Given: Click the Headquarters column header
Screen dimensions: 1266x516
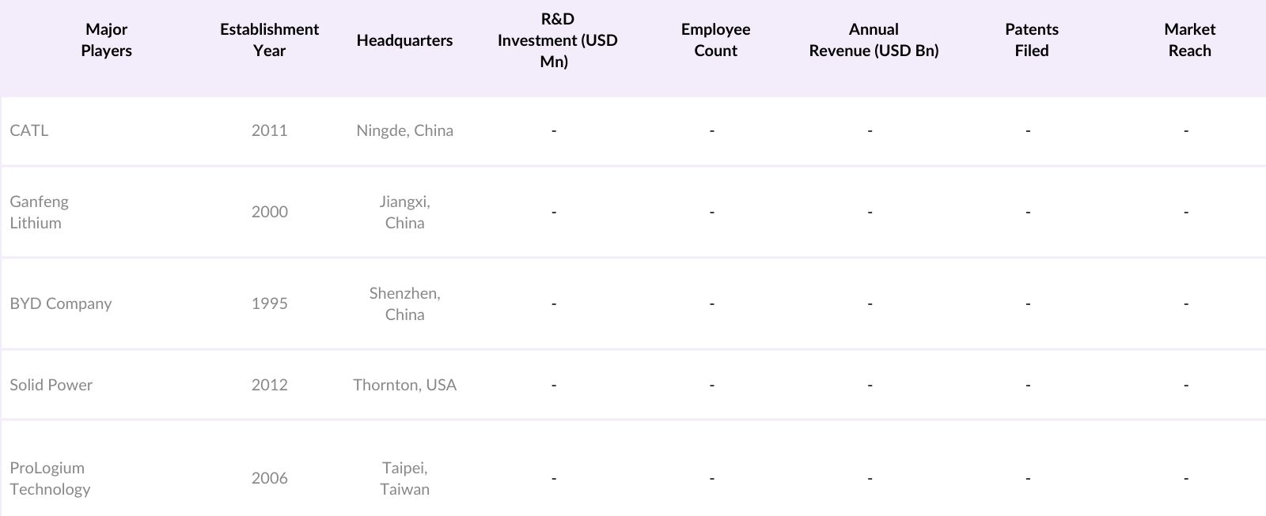Looking at the screenshot, I should 404,40.
